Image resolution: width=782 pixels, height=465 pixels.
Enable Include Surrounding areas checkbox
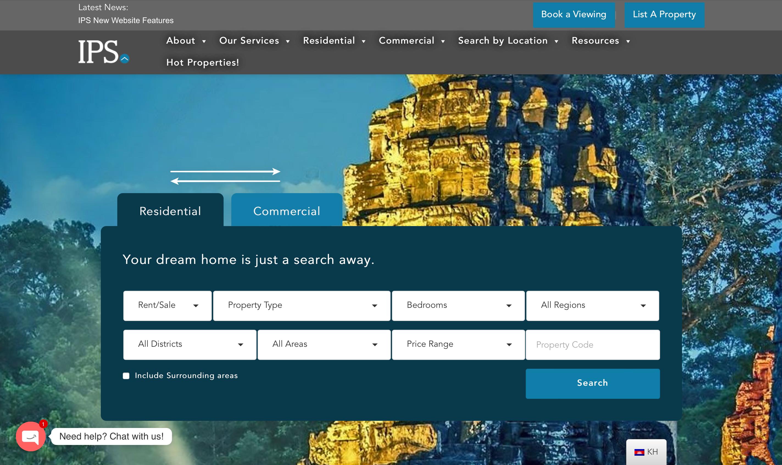pyautogui.click(x=126, y=376)
